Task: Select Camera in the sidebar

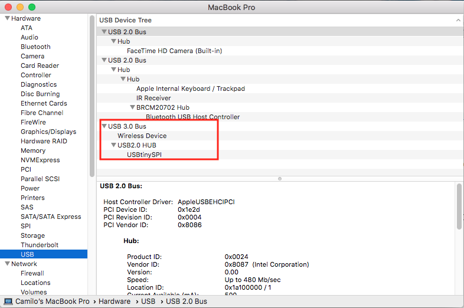Action: tap(32, 56)
